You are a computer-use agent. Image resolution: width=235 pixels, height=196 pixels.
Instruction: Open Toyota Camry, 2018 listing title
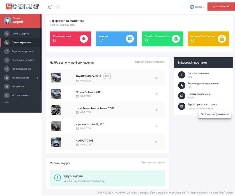tap(88, 76)
